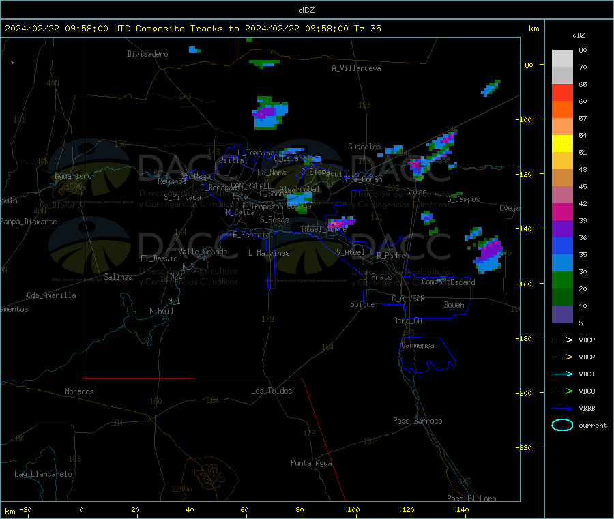The height and width of the screenshot is (519, 614).
Task: Click the La_Nora label
Action: 272,173
